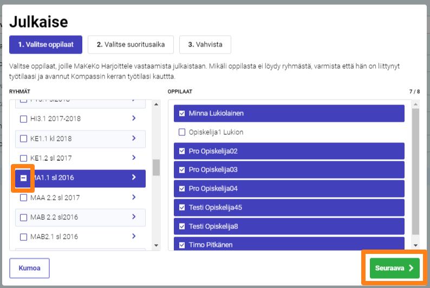Click the 'Pro Opiskelija03' student name
Screen dimensions: 430x288
pyautogui.click(x=213, y=169)
